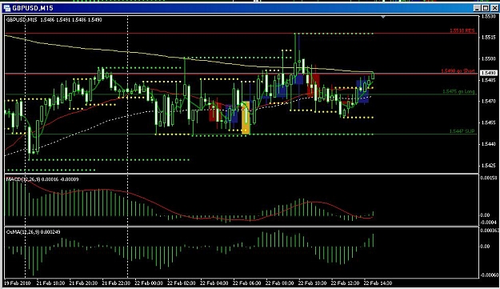The width and height of the screenshot is (500, 289).
Task: Click the OsMA(12,26,9) indicator label
Action: click(33, 232)
